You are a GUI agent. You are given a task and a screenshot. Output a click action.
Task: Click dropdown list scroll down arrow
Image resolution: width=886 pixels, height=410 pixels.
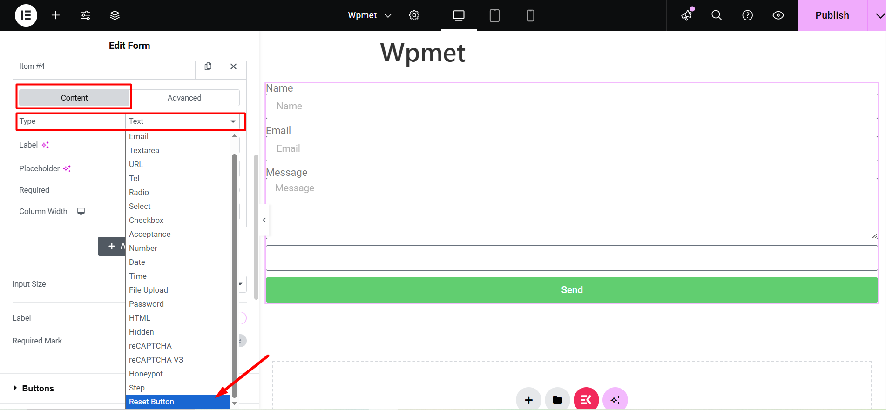tap(235, 403)
